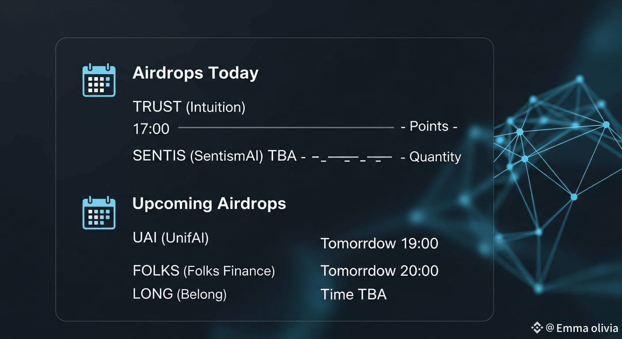
Task: Open the TRUST (Intuition) airdrop entry
Action: pos(189,107)
